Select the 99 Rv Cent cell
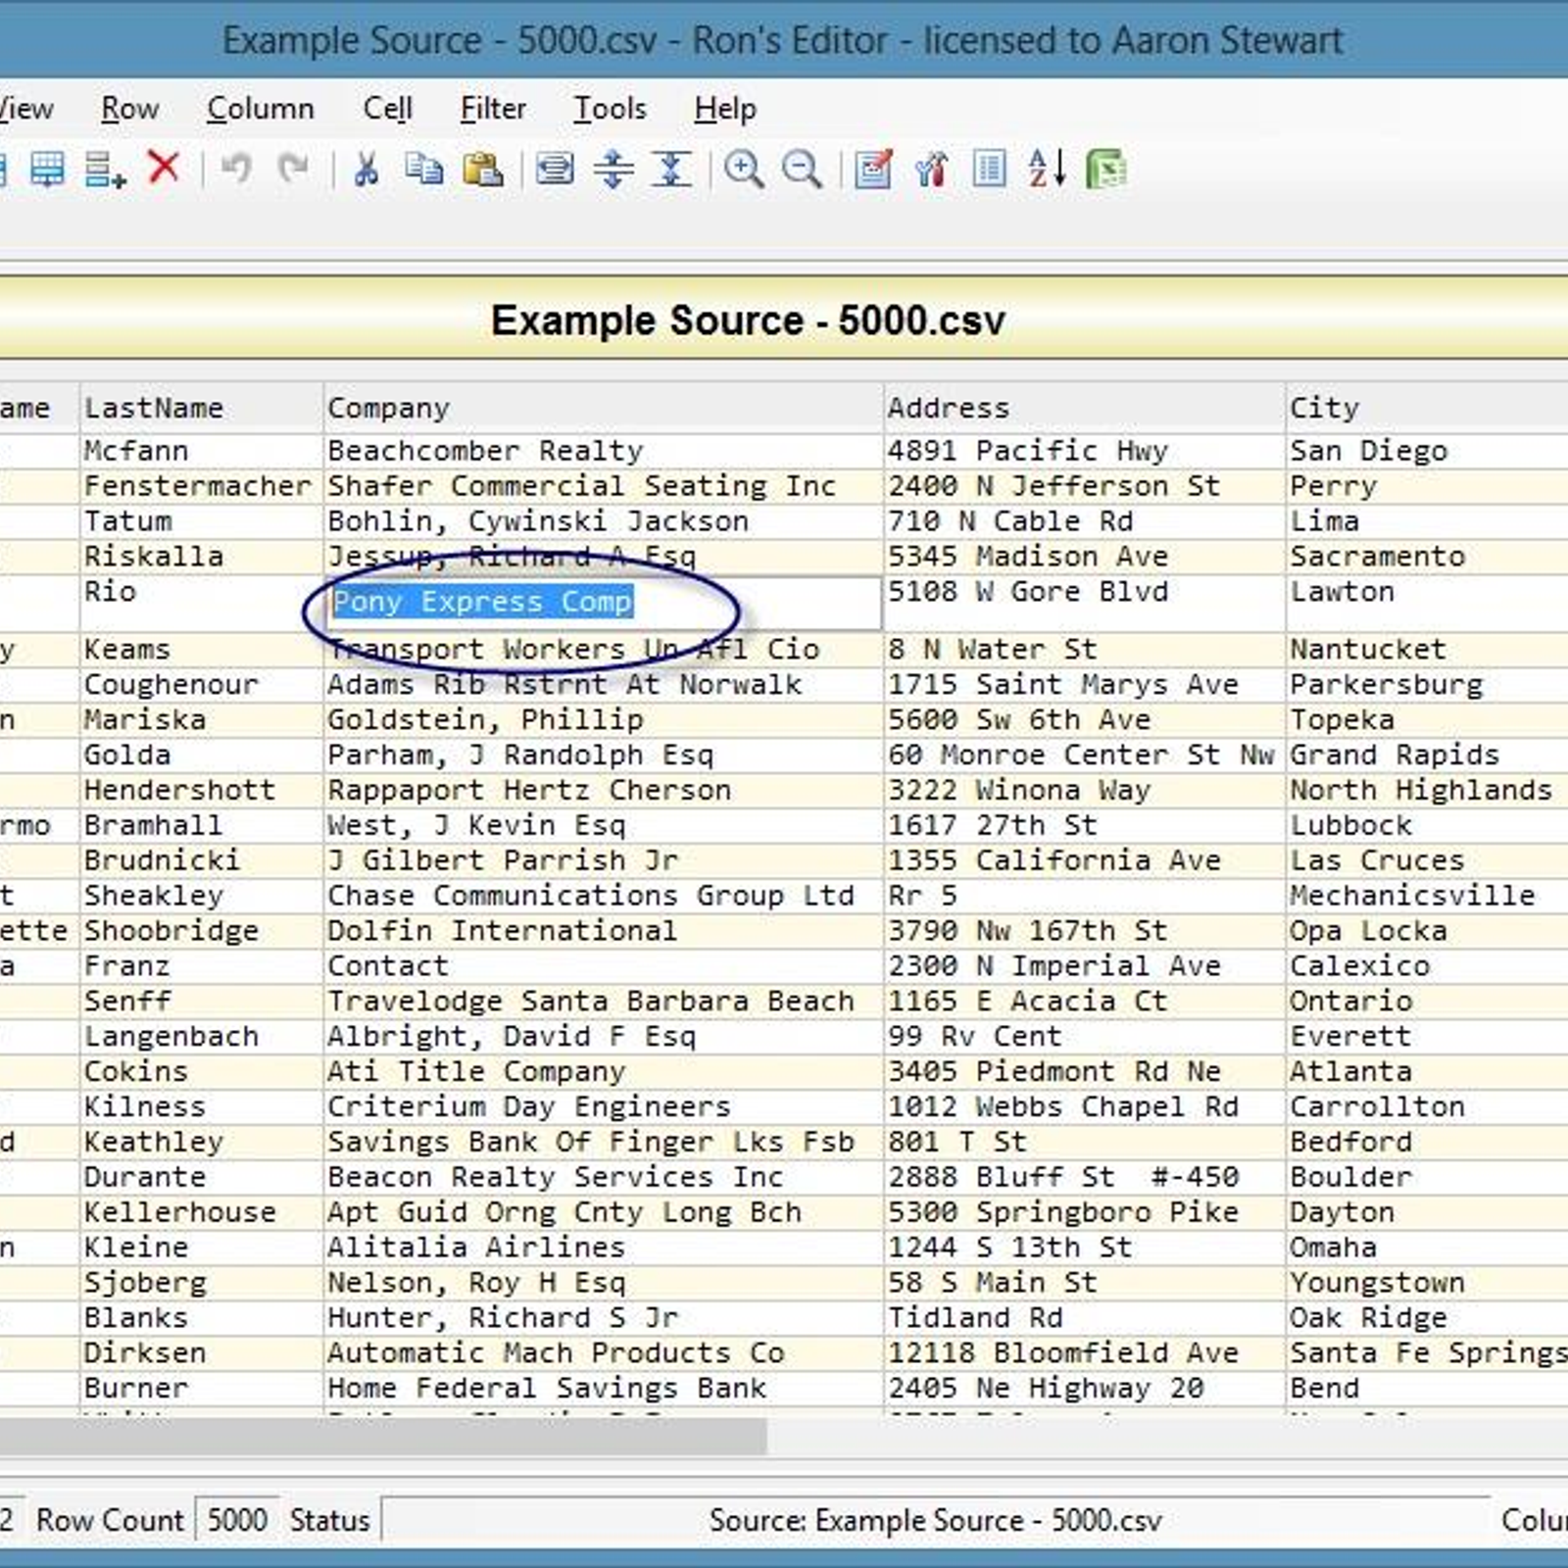Screen dimensions: 1568x1568 (x=1084, y=1037)
